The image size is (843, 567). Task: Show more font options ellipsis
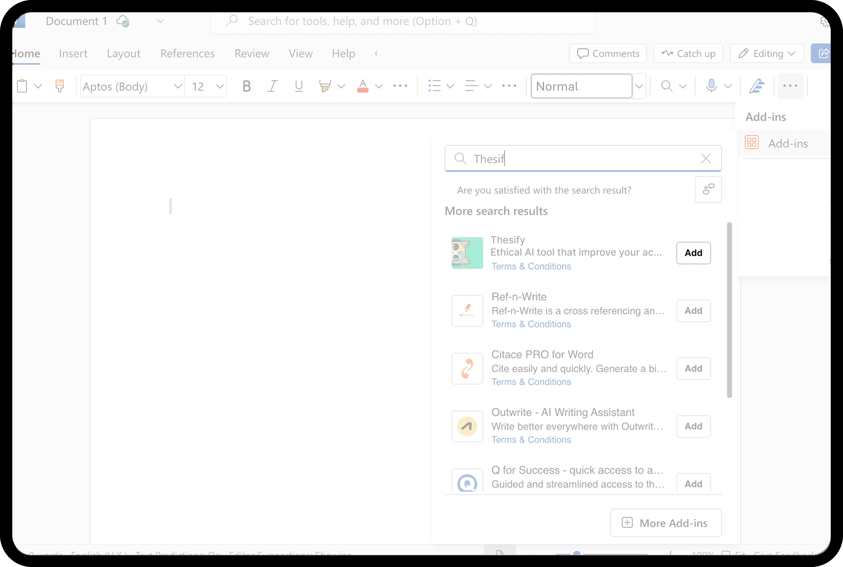400,86
